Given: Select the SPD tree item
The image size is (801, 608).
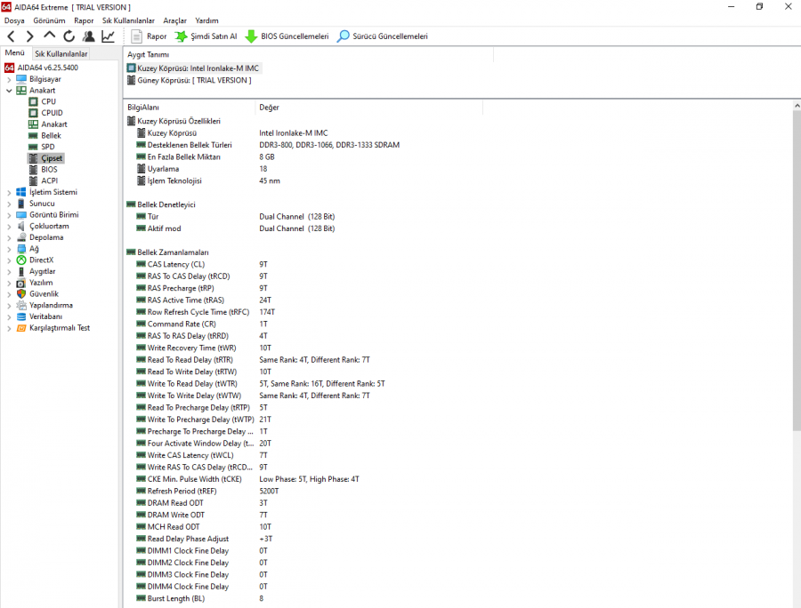Looking at the screenshot, I should [47, 147].
